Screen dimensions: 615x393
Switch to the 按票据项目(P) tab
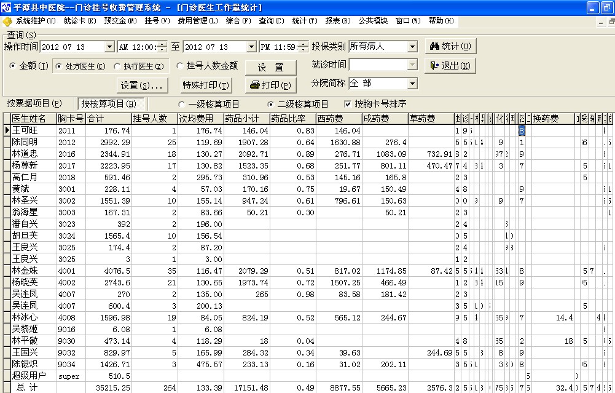(34, 104)
